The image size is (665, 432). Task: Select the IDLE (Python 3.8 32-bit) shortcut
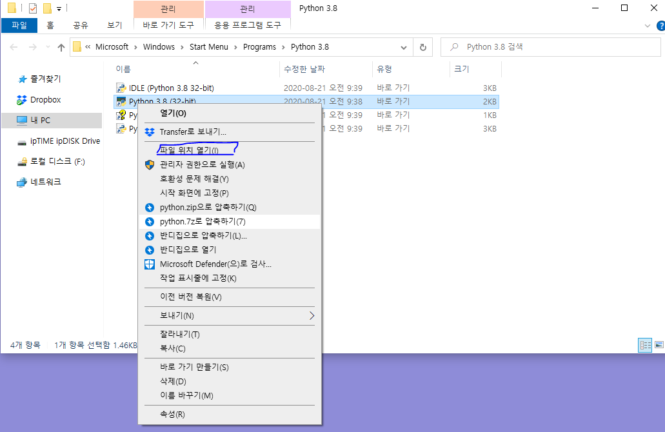point(172,88)
